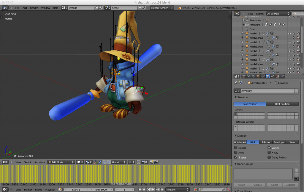The width and height of the screenshot is (304, 192).
Task: Click the current frame field showing 1
Action: point(124,190)
